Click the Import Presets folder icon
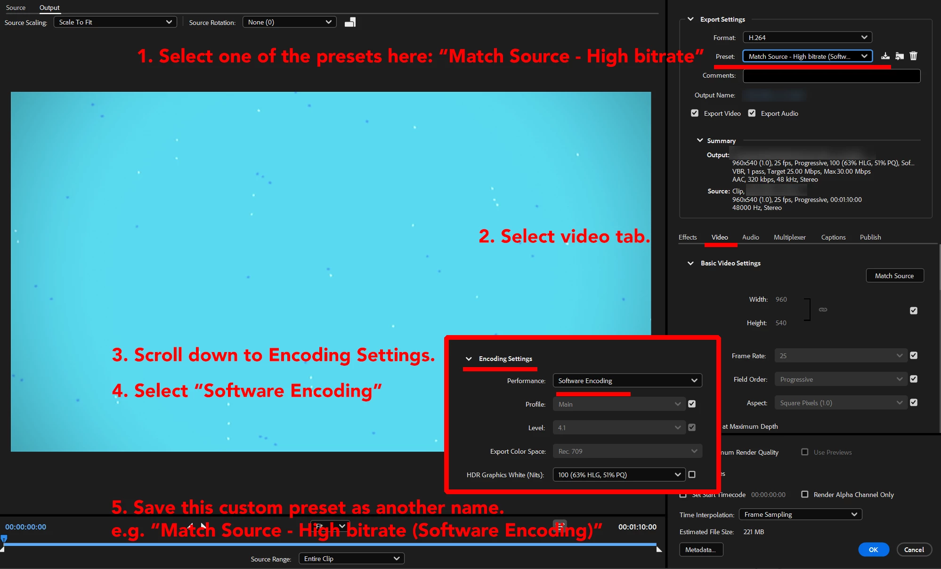 coord(900,56)
